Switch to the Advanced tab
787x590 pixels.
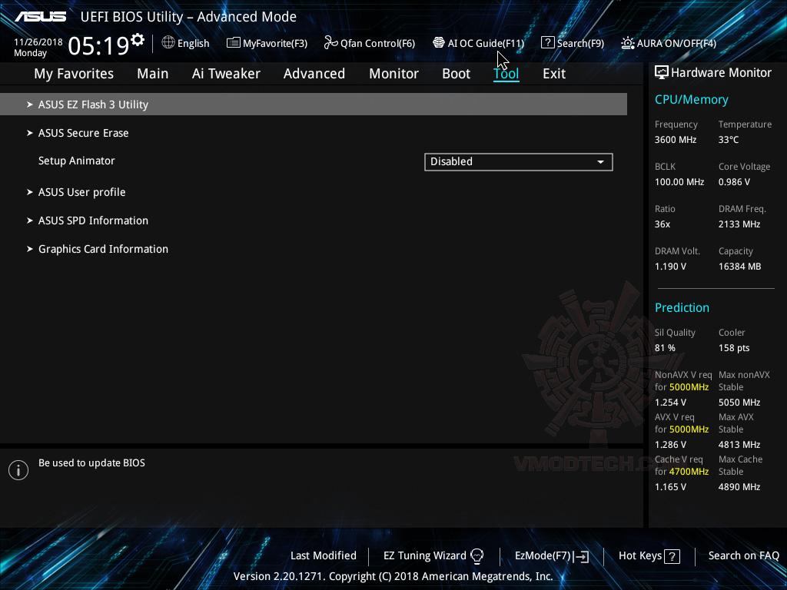(314, 74)
